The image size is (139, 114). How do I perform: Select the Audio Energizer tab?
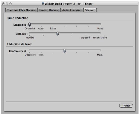point(72,10)
